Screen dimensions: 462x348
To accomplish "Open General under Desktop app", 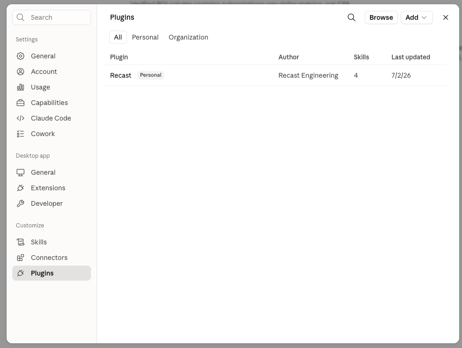I will point(51,172).
